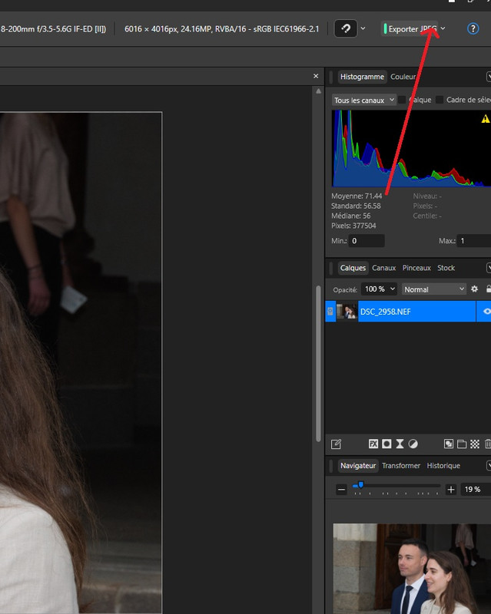Image resolution: width=491 pixels, height=614 pixels.
Task: Open the Stock tab
Action: pyautogui.click(x=446, y=268)
